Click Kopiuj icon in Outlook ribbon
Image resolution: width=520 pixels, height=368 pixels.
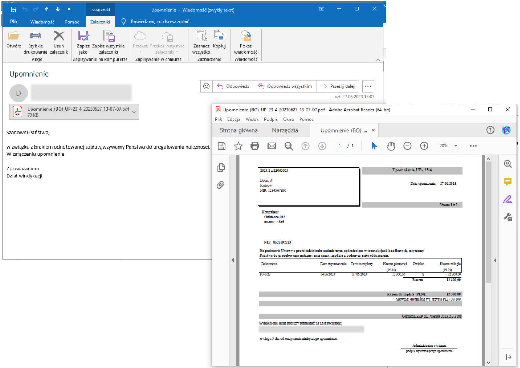(219, 35)
